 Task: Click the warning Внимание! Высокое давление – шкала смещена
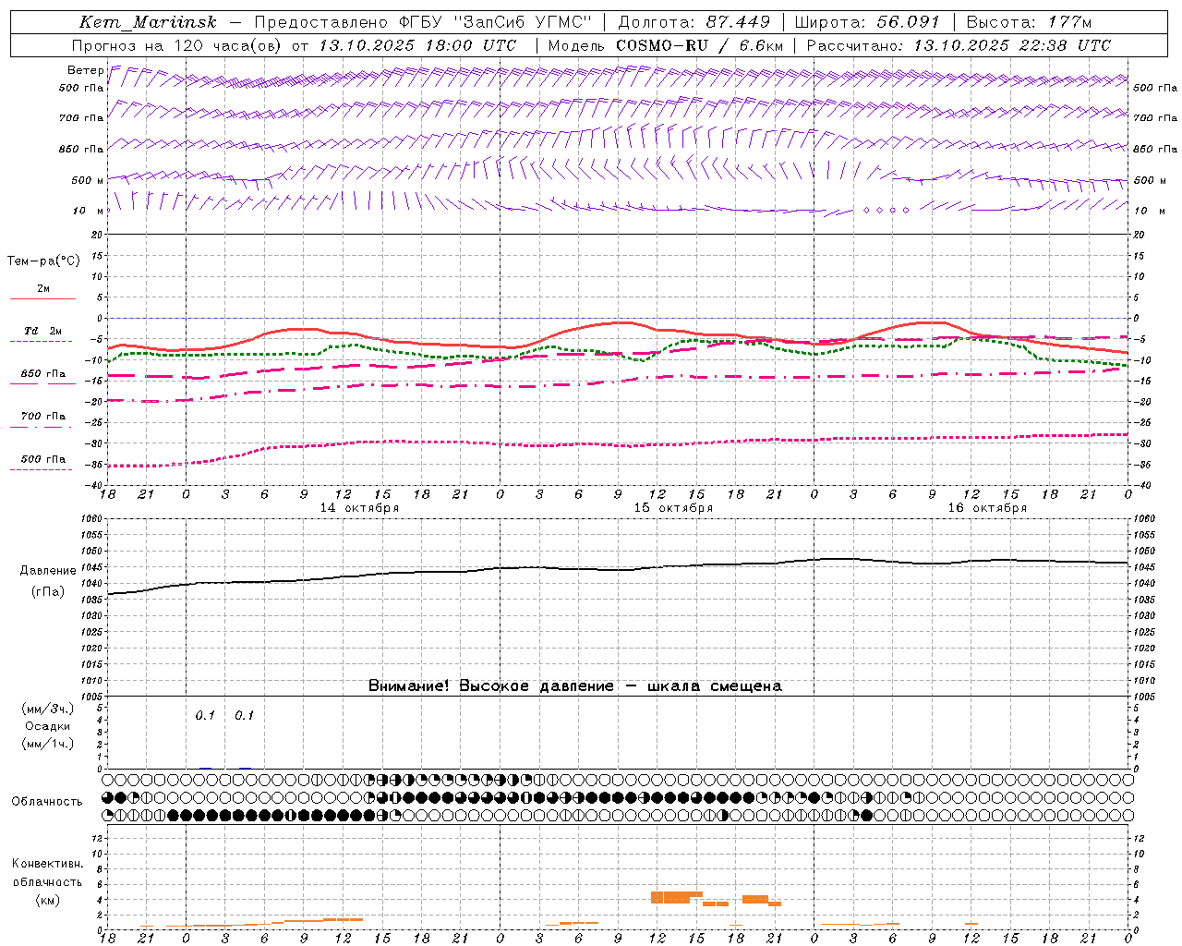tap(575, 685)
